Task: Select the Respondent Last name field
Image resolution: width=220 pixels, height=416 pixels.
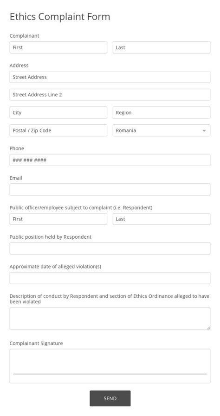Action: click(162, 219)
